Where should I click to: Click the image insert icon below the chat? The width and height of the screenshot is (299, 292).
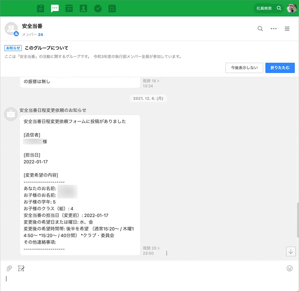coord(21,268)
